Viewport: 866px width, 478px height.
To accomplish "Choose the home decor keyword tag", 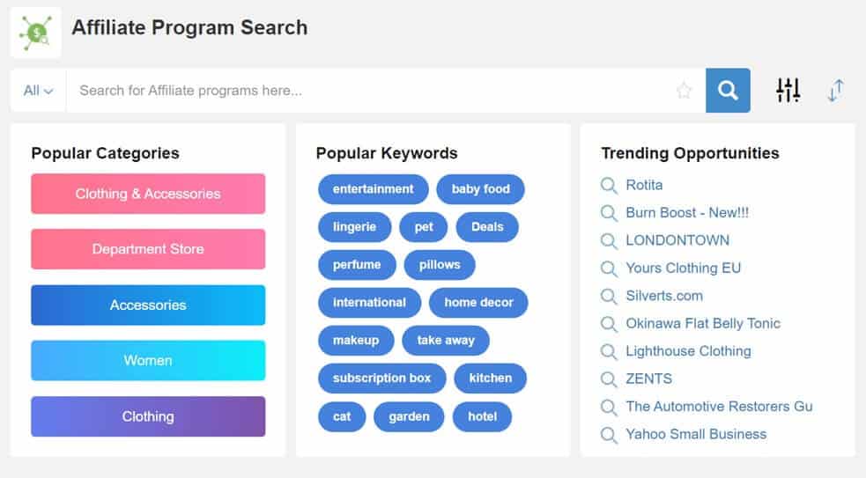I will click(x=478, y=303).
